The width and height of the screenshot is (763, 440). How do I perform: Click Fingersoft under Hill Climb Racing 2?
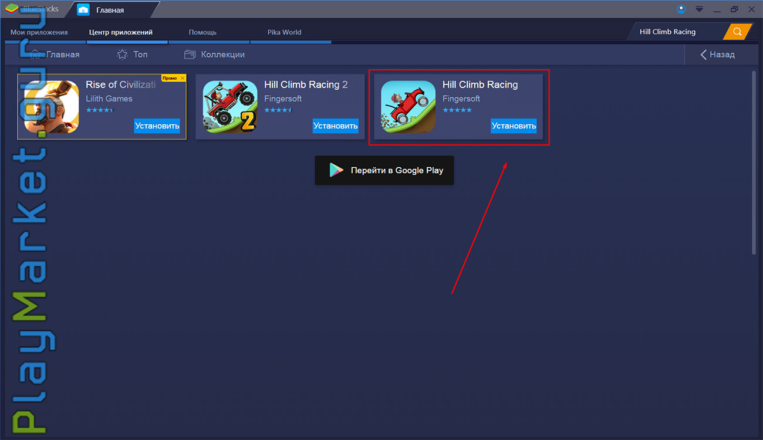tap(283, 99)
